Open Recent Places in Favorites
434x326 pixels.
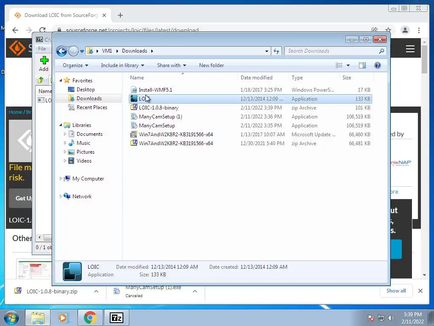click(x=92, y=107)
